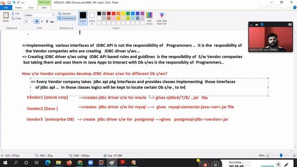Click 'mysql-connector-java-<ver>.jar file' text
297x167 pixels.
[x=201, y=107]
